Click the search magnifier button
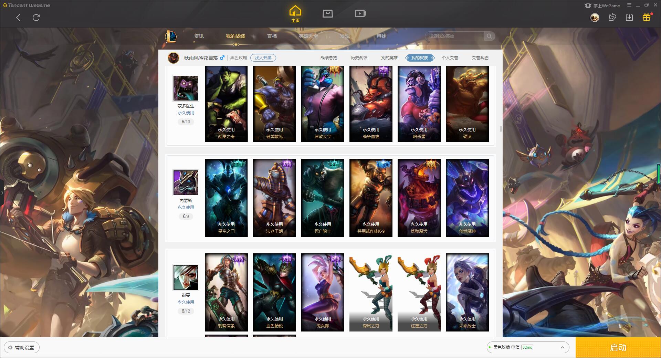This screenshot has height=358, width=661. (489, 36)
